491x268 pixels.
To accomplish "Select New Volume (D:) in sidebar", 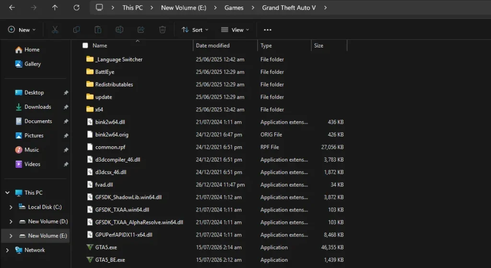I will point(48,221).
